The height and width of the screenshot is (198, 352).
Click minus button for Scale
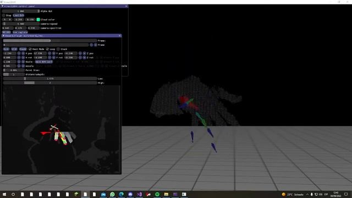pos(19,62)
